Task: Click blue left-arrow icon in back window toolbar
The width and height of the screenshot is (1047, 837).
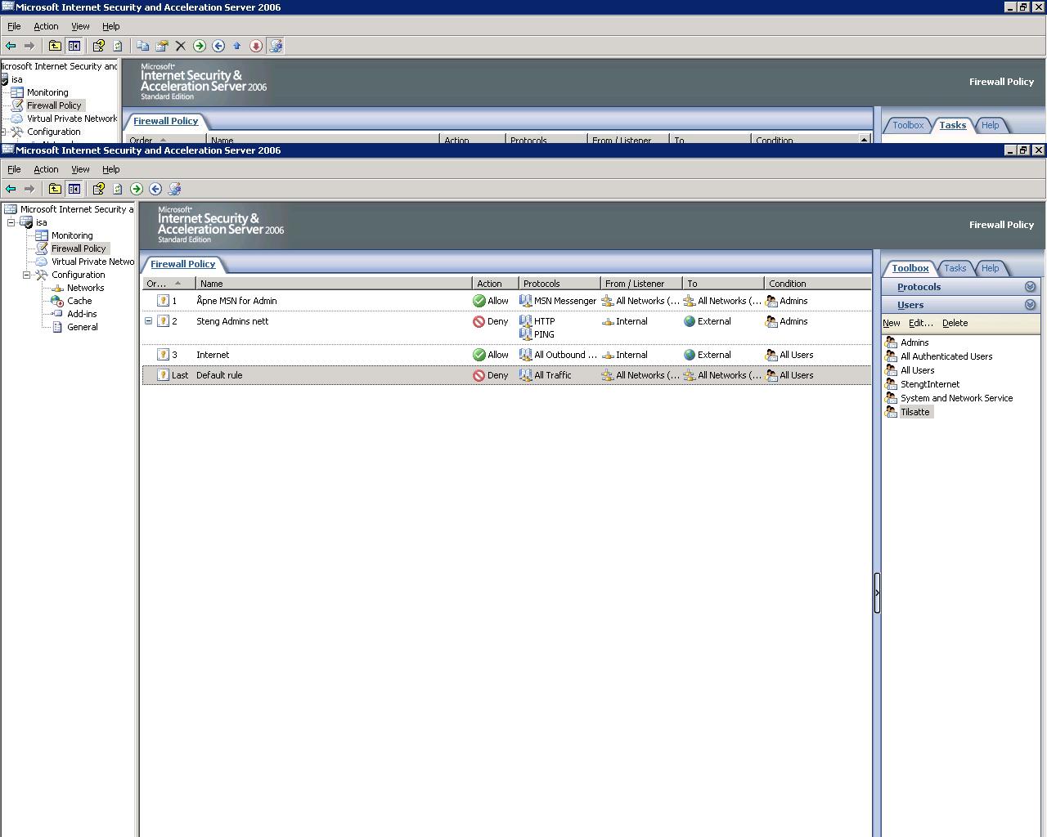Action: [218, 46]
